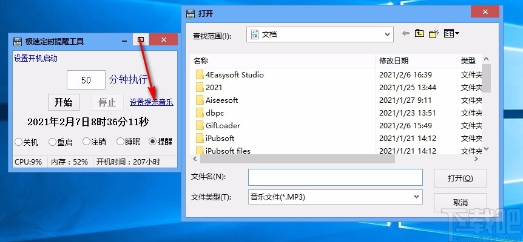Click the disabled 停止 button
Screen dimensions: 523x242
(x=107, y=102)
